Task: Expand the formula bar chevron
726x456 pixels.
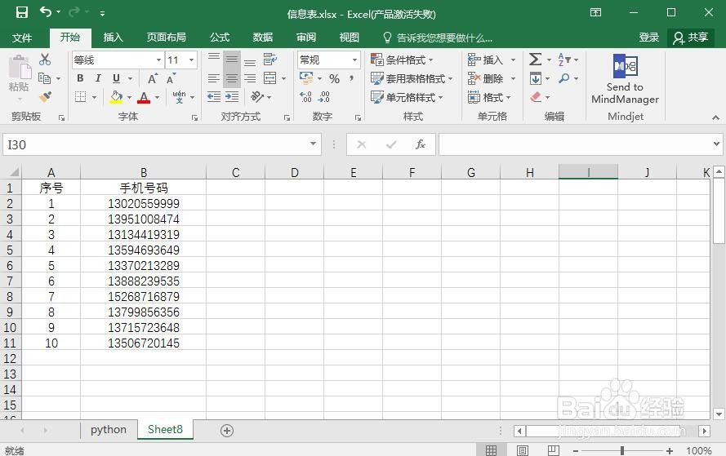Action: 716,144
